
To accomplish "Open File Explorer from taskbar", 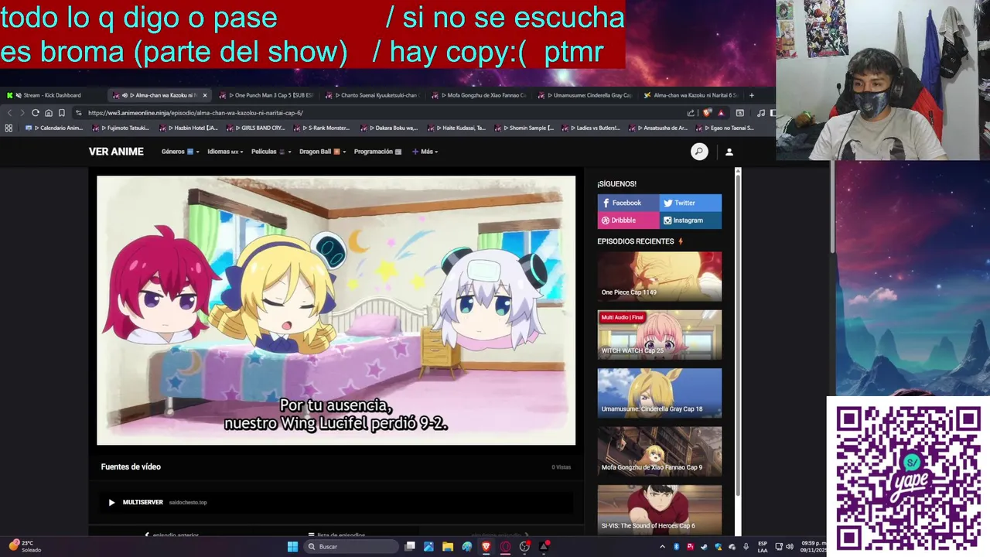I will [x=448, y=547].
